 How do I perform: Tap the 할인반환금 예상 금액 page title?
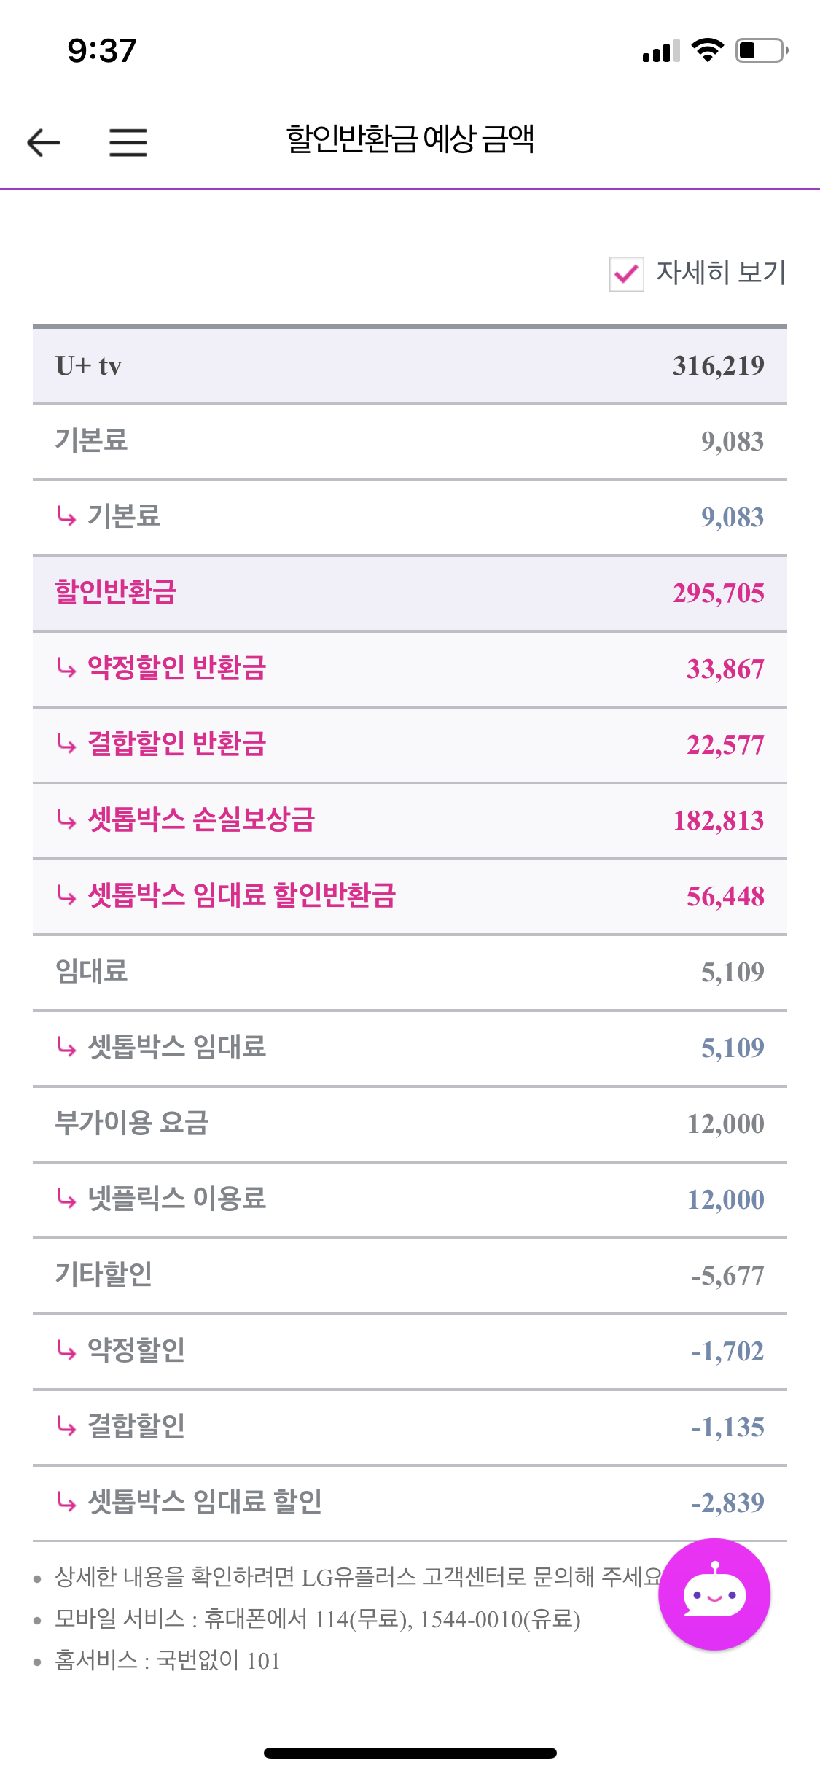410,139
